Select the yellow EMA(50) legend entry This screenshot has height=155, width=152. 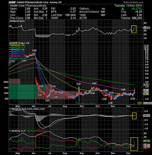17,45
